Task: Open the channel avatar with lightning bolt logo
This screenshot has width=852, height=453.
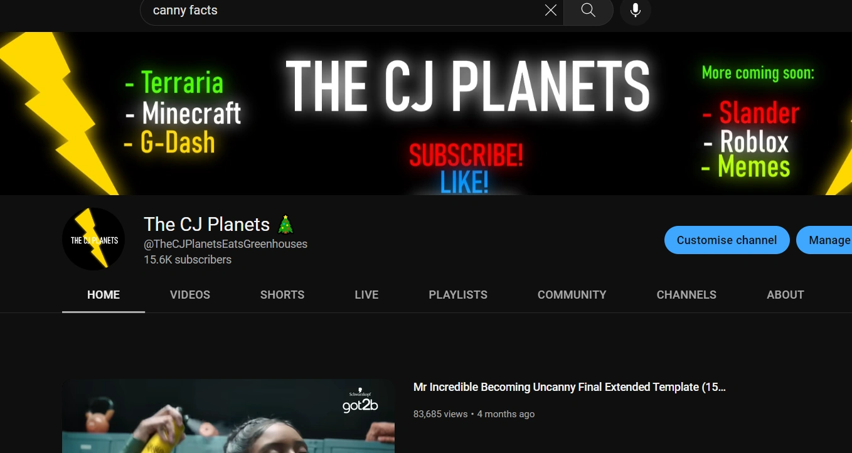Action: 93,239
